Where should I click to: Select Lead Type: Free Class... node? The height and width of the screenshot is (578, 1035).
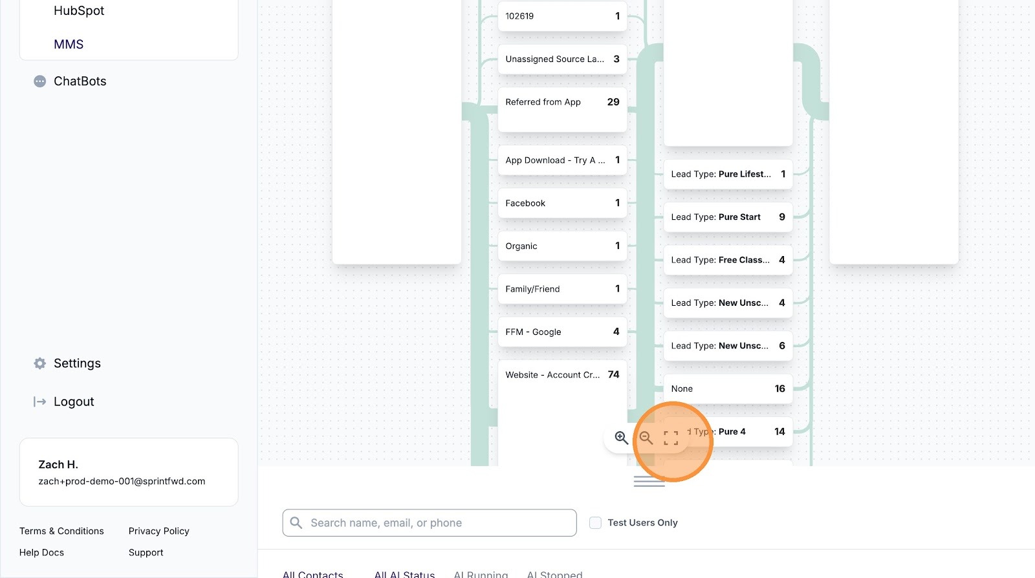tap(728, 260)
